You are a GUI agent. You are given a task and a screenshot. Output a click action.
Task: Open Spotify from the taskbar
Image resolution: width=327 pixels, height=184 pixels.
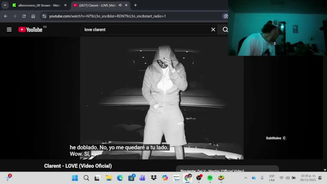click(210, 178)
